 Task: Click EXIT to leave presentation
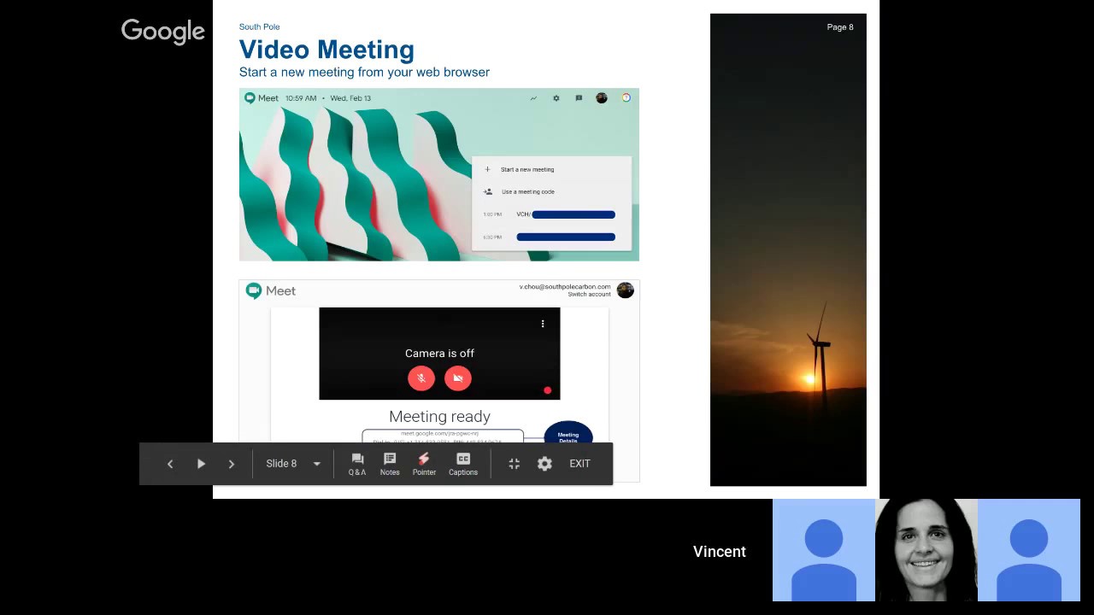tap(579, 464)
